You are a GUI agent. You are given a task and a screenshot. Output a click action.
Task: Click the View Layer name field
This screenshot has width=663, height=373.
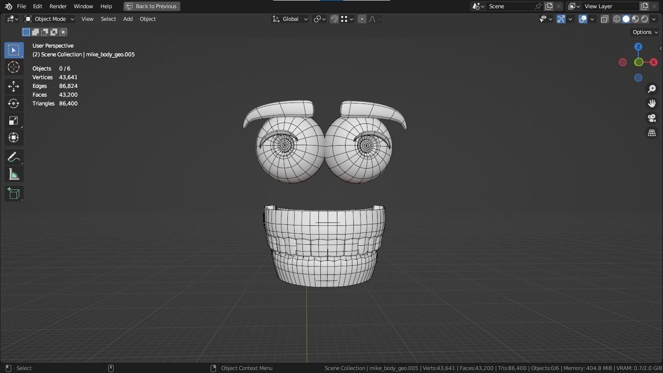pyautogui.click(x=610, y=6)
